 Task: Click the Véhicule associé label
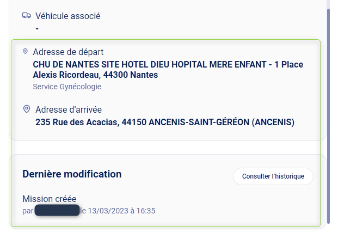68,16
